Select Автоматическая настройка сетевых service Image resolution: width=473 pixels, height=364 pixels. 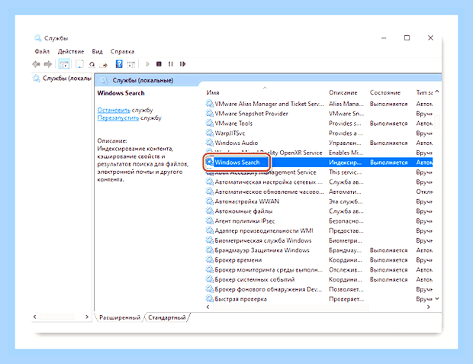(x=269, y=182)
